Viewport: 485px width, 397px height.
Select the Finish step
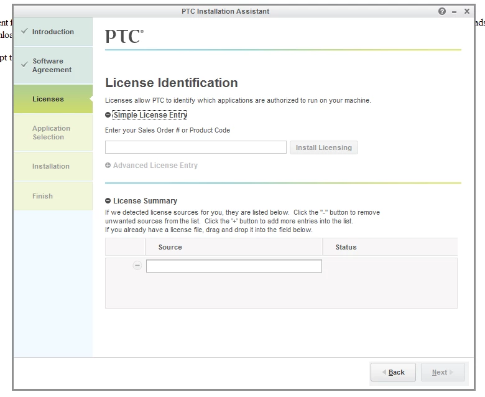click(x=53, y=196)
